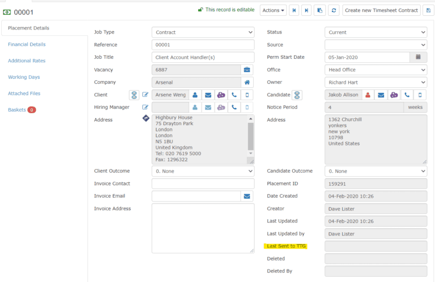Screen dimensions: 435x282
Task: Click the Client email envelope icon
Action: click(207, 95)
